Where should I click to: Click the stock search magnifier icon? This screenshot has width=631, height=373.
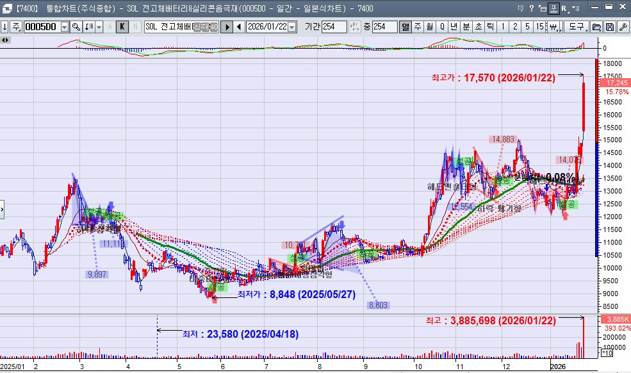tap(76, 27)
